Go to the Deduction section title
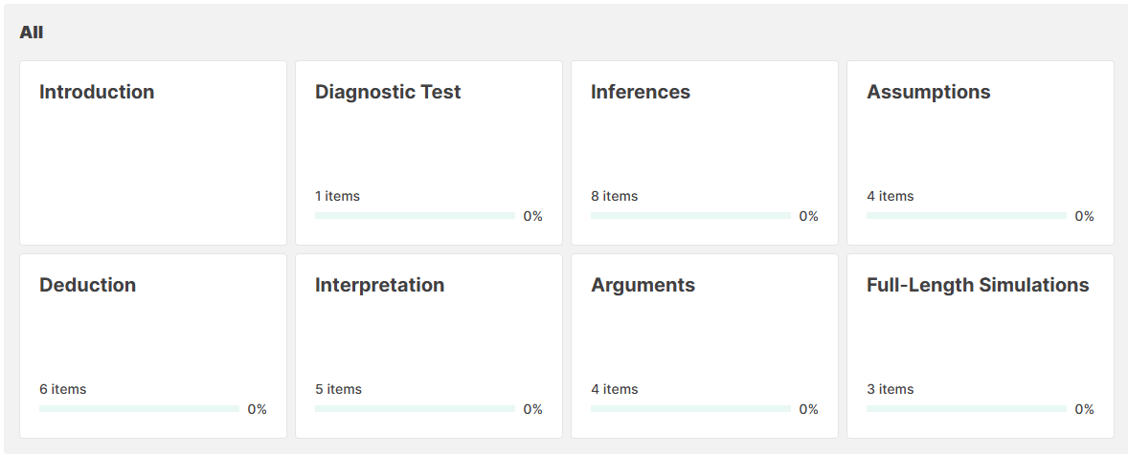Viewport: 1128px width, 455px height. [88, 286]
